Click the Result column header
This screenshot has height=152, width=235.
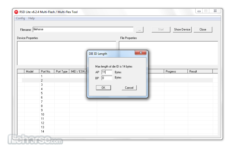(x=200, y=71)
